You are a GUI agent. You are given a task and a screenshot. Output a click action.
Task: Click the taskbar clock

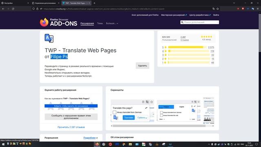[249, 144]
